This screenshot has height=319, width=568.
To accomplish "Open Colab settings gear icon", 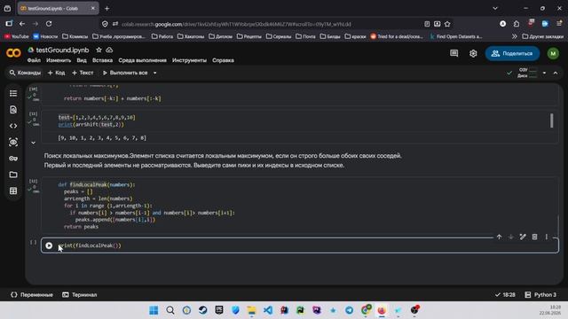I will (x=473, y=53).
